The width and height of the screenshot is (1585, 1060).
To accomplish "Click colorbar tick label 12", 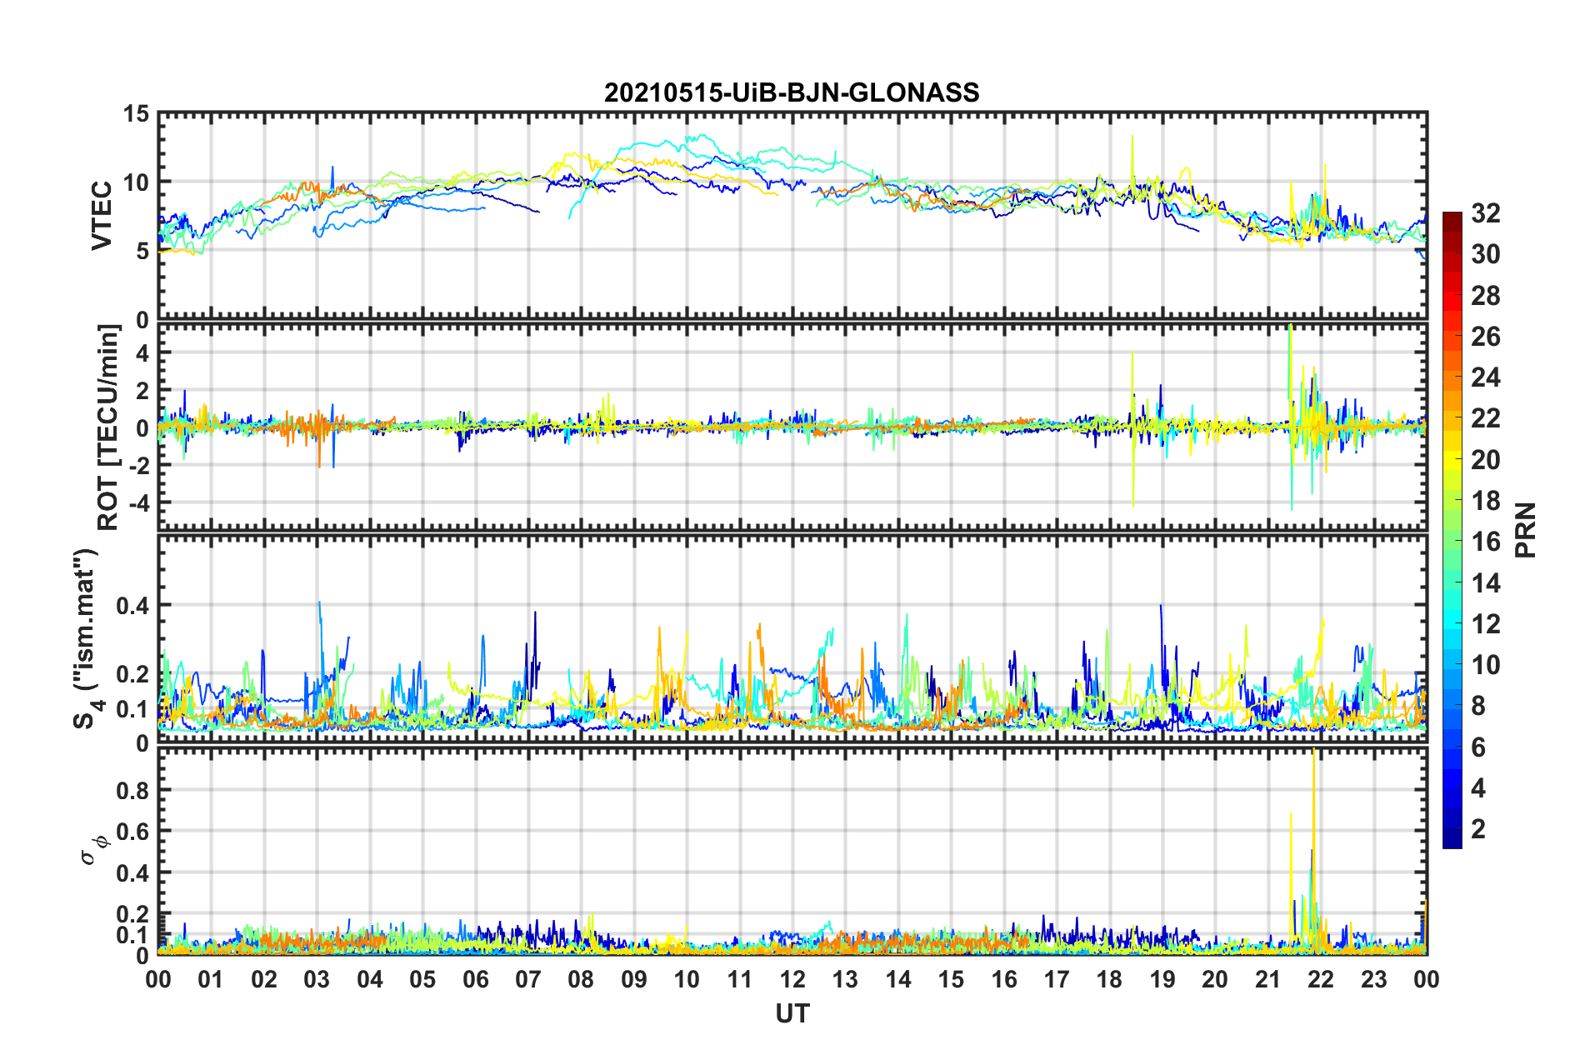I will 1485,624.
